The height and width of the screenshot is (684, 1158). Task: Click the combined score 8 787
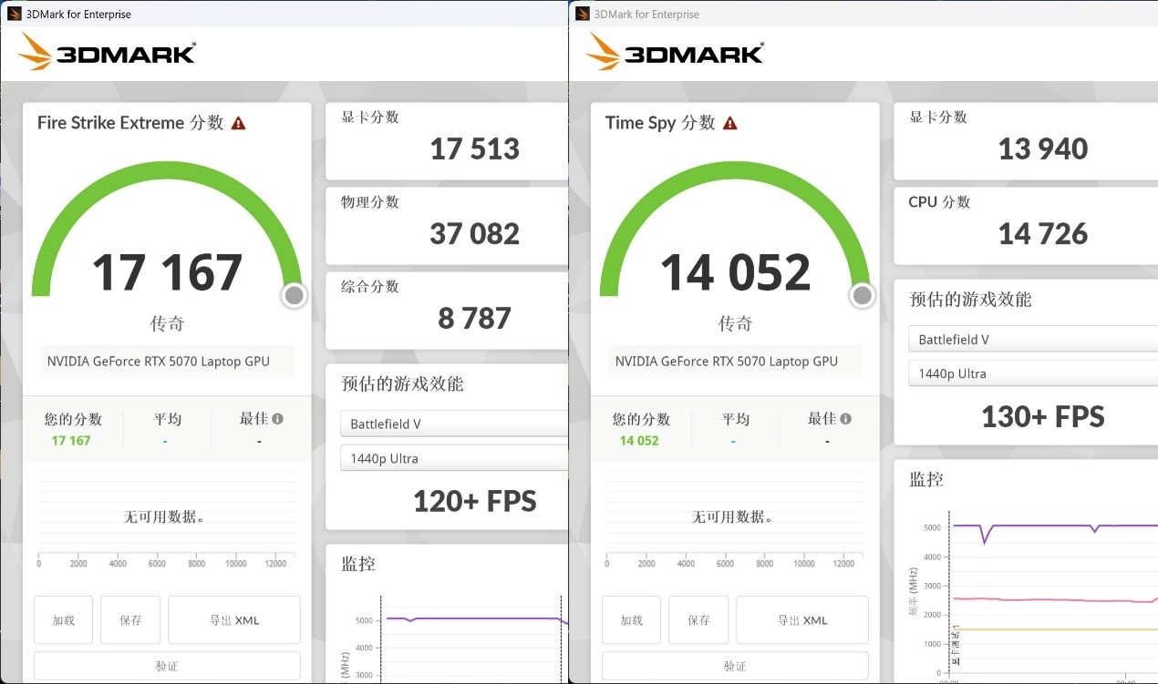475,319
